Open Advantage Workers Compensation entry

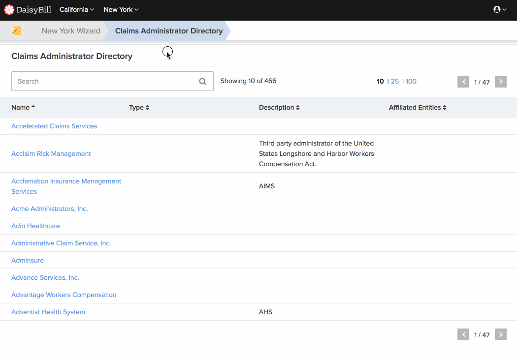coord(64,295)
